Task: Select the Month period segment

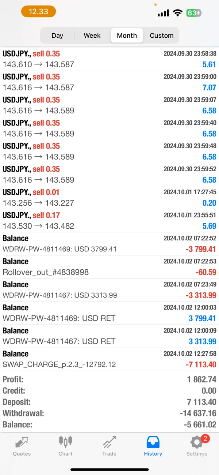Action: pyautogui.click(x=127, y=35)
